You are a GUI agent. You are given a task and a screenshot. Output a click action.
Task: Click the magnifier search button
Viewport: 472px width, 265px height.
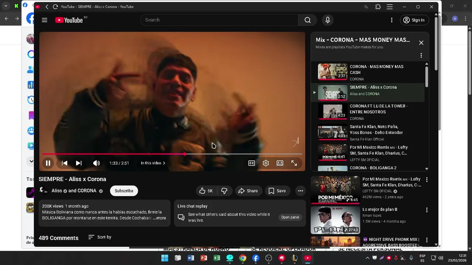[x=308, y=20]
